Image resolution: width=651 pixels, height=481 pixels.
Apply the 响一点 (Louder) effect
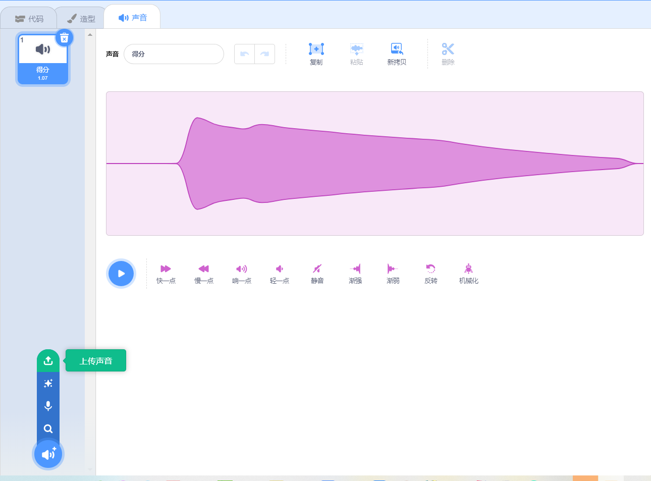tap(242, 274)
